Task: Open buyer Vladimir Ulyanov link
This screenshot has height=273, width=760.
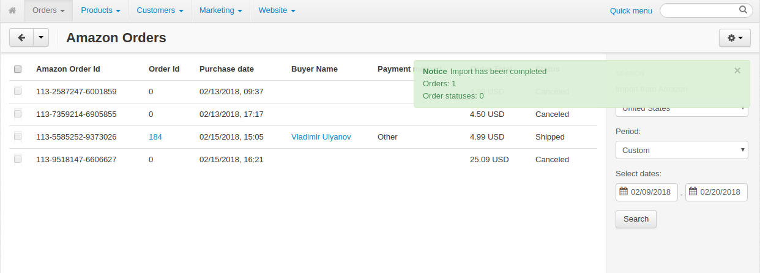Action: pos(321,136)
